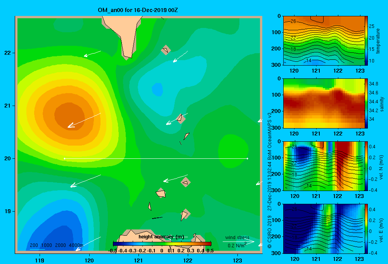This screenshot has height=264, width=388.
Task: Open the eastward velocity cross-section panel
Action: pyautogui.click(x=324, y=229)
